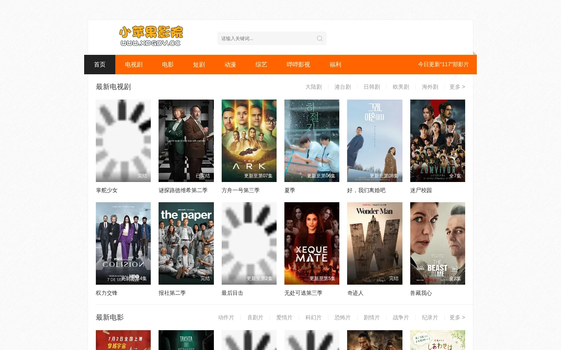
Task: Switch to the 动漫 section
Action: tap(230, 65)
